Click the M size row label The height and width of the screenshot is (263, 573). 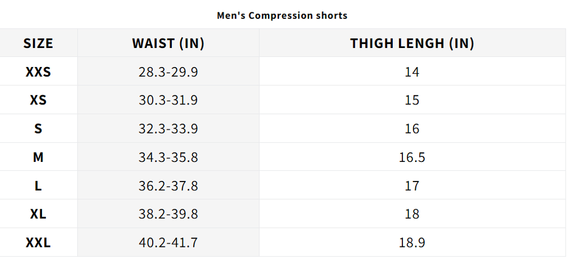(38, 157)
